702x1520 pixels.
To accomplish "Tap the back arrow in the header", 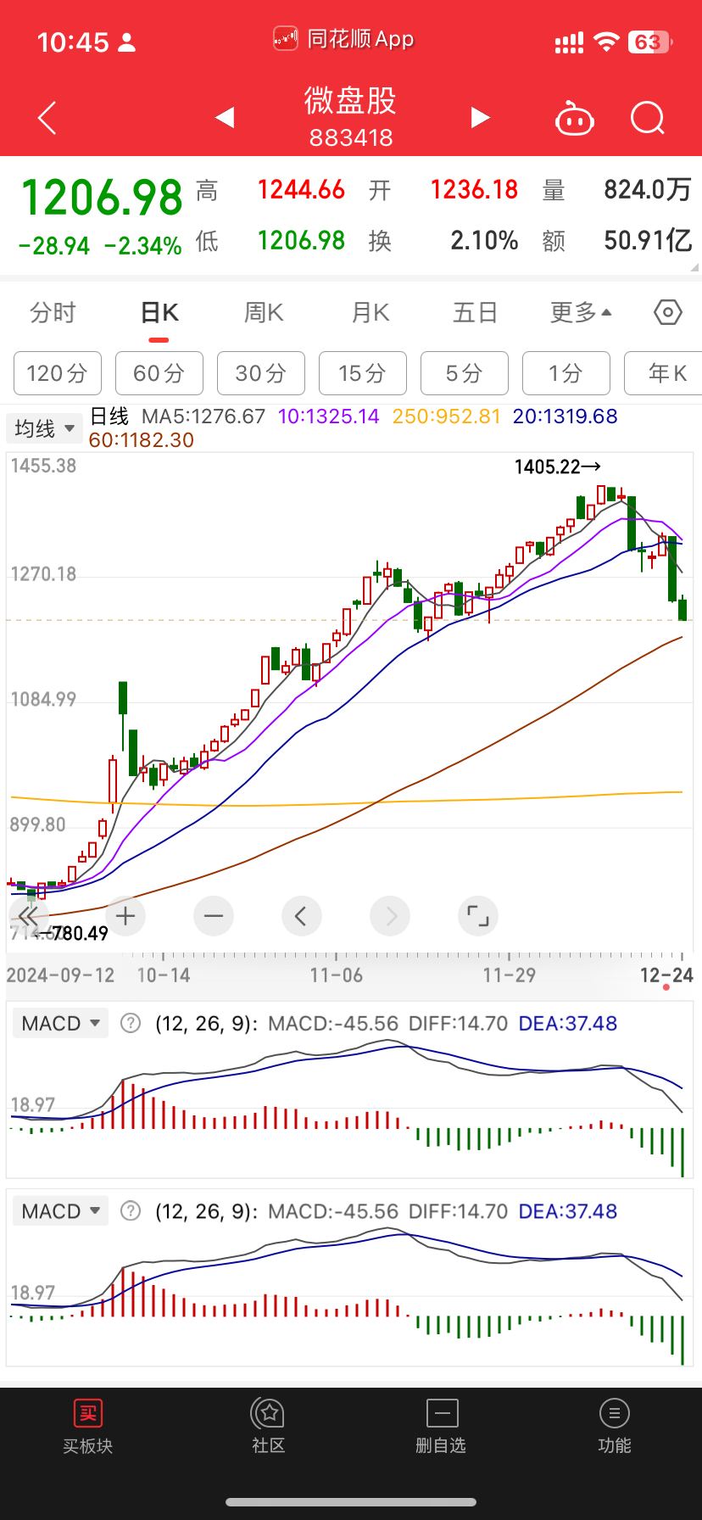I will tap(47, 118).
